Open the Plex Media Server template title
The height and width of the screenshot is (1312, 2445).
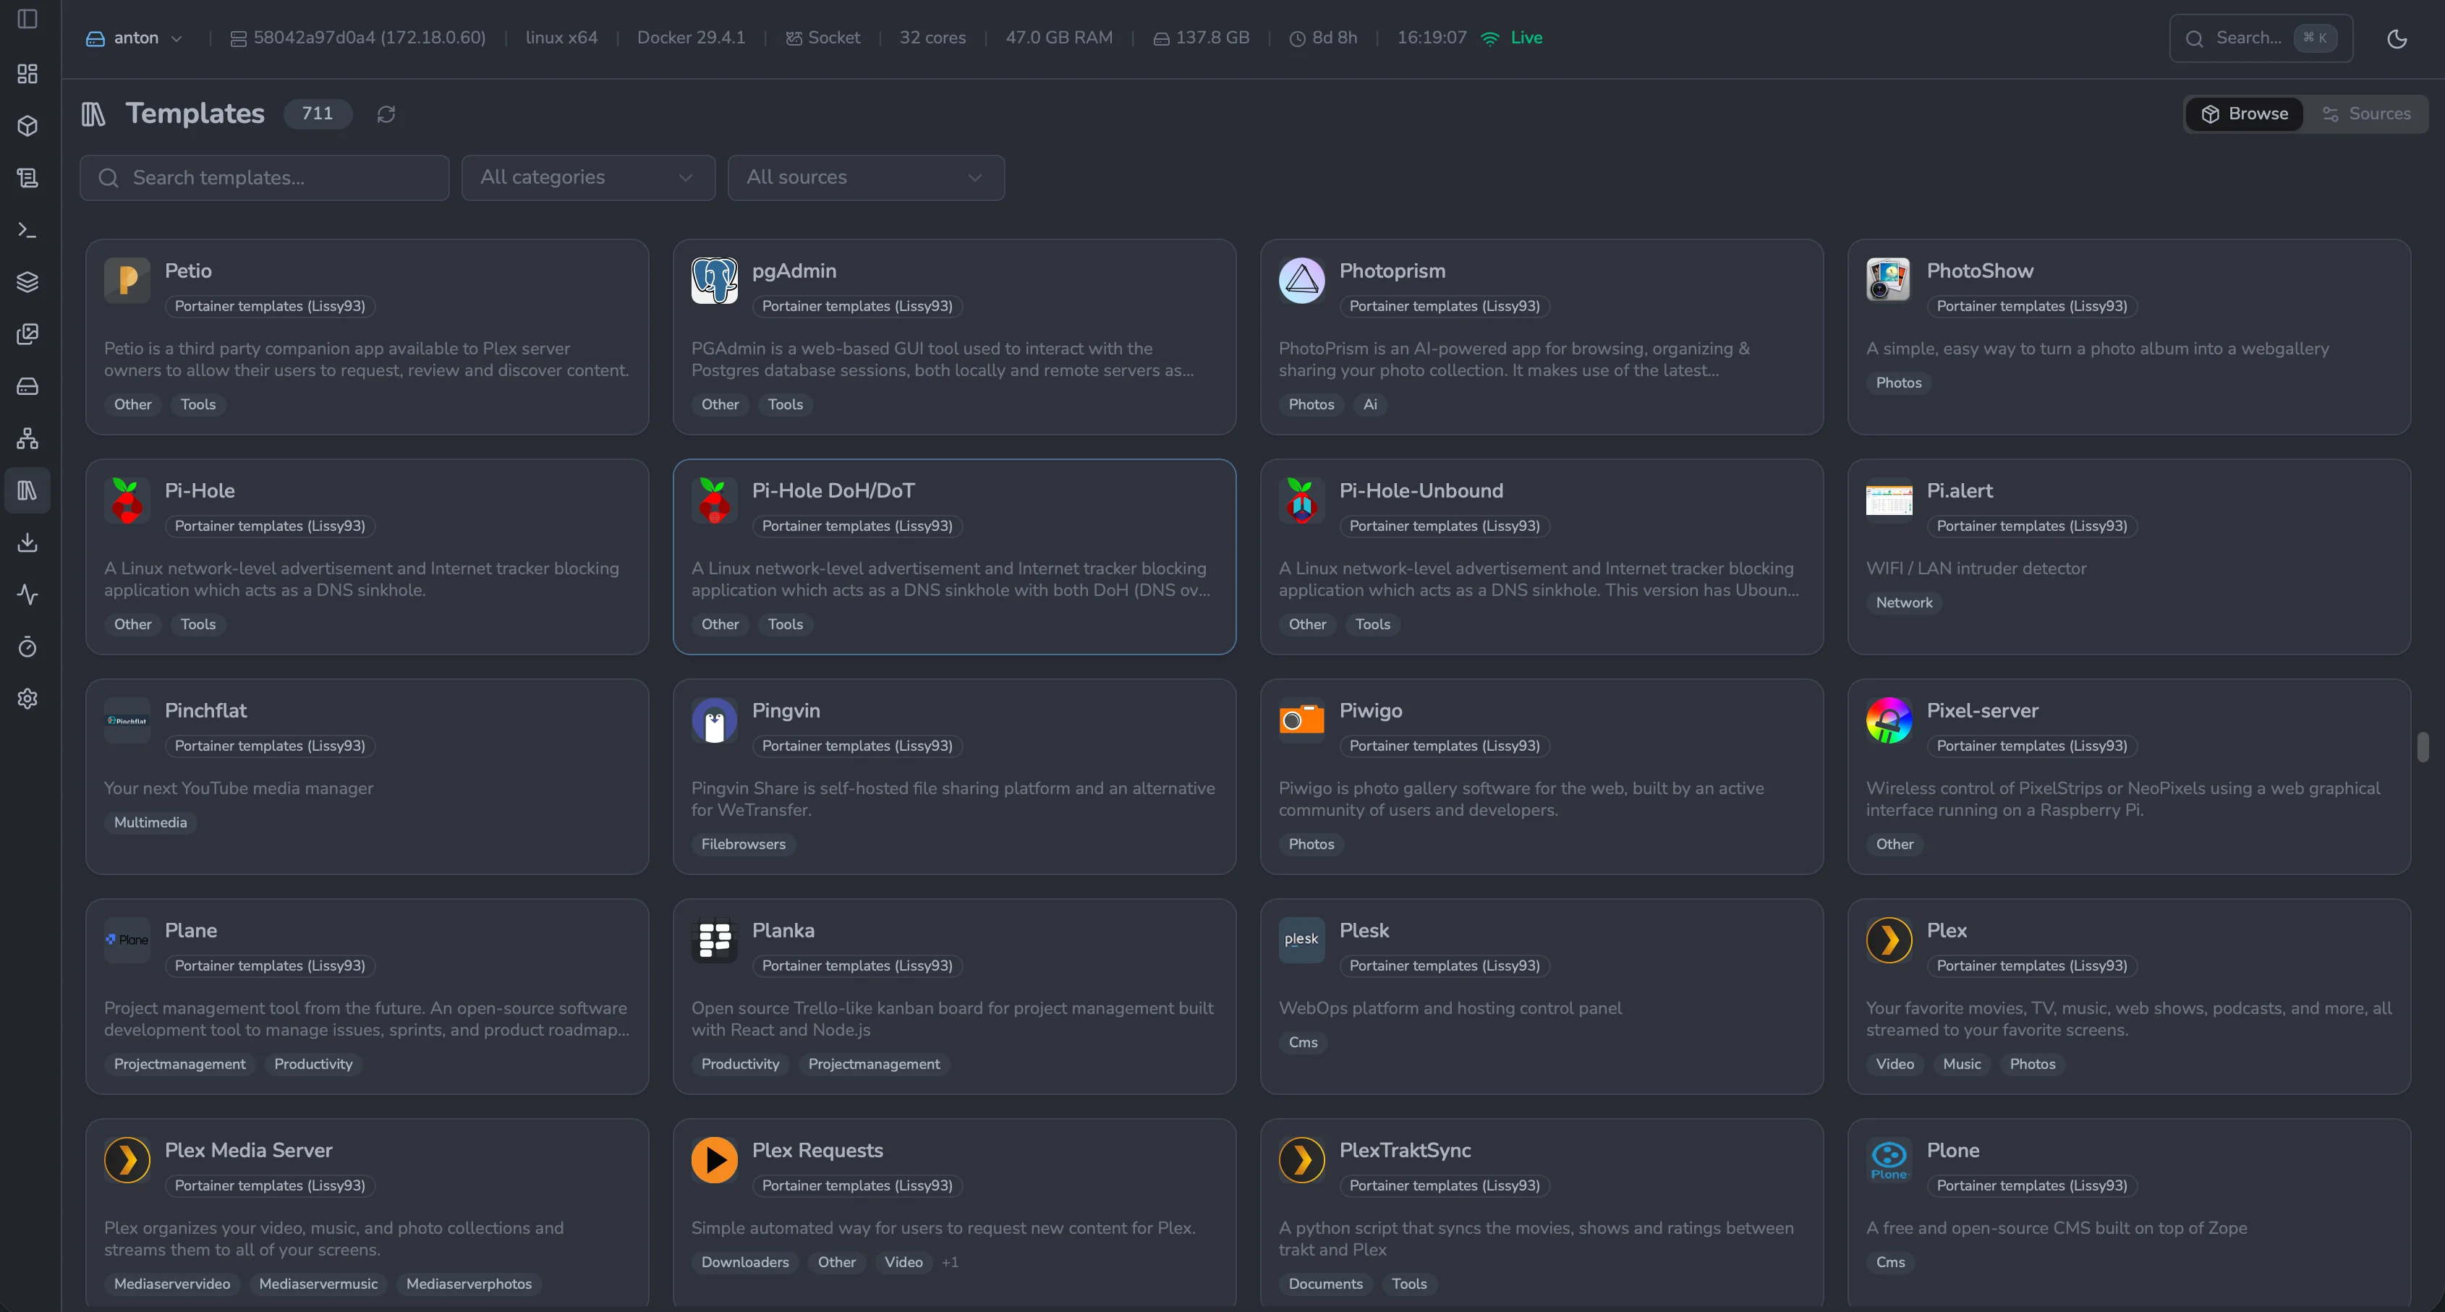pyautogui.click(x=249, y=1150)
